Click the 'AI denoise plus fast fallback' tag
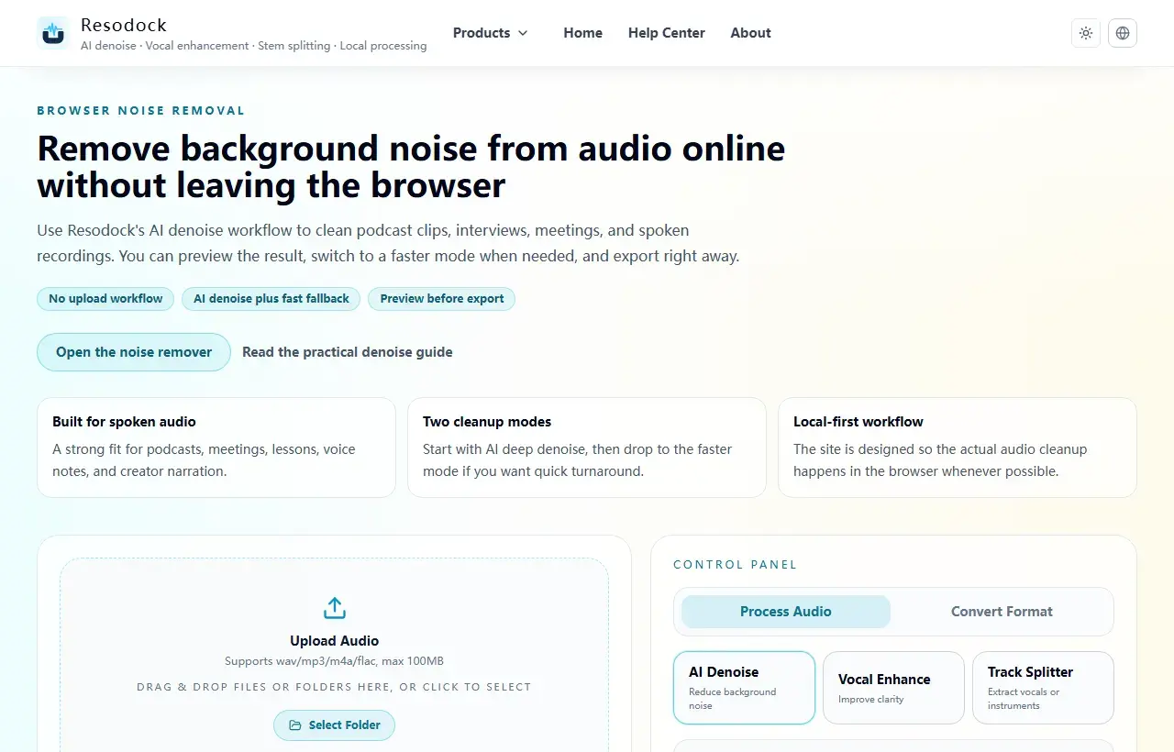The width and height of the screenshot is (1174, 752). tap(271, 299)
